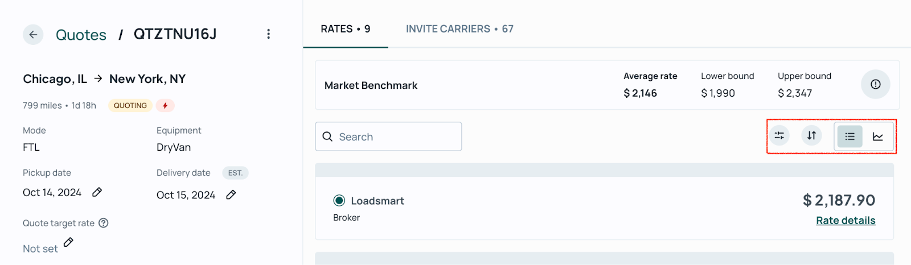Edit the quote target rate pencil
The width and height of the screenshot is (911, 265).
[x=68, y=242]
